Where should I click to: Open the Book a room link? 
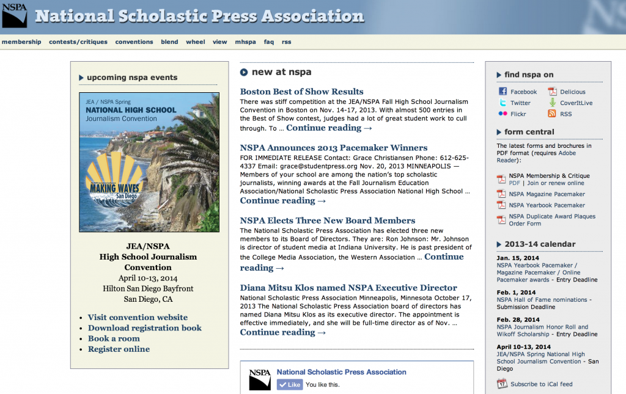114,338
